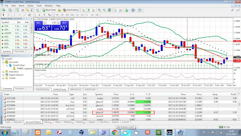This screenshot has width=241, height=136.
Task: Switch timeframe to MN
Action: (x=97, y=15)
